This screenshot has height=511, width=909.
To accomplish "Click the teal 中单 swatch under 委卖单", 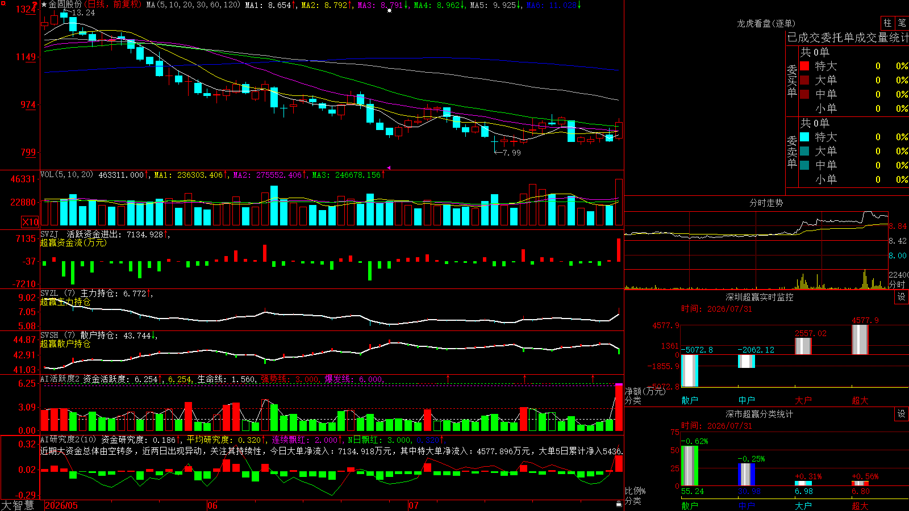I will tap(804, 165).
